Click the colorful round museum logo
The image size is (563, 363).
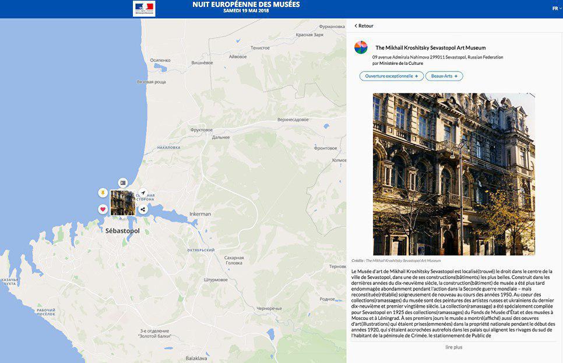click(361, 47)
